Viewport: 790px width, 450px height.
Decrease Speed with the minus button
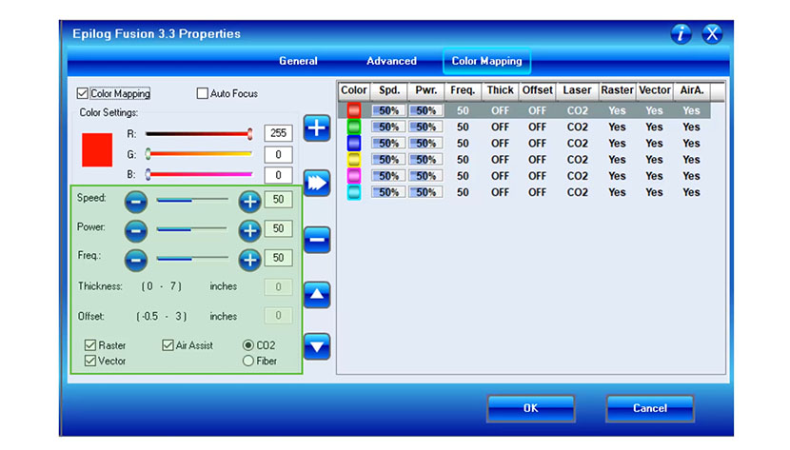coord(136,201)
